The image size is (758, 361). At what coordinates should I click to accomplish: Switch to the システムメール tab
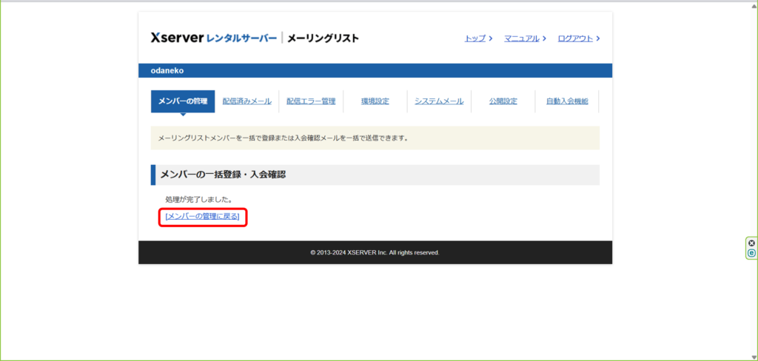439,101
